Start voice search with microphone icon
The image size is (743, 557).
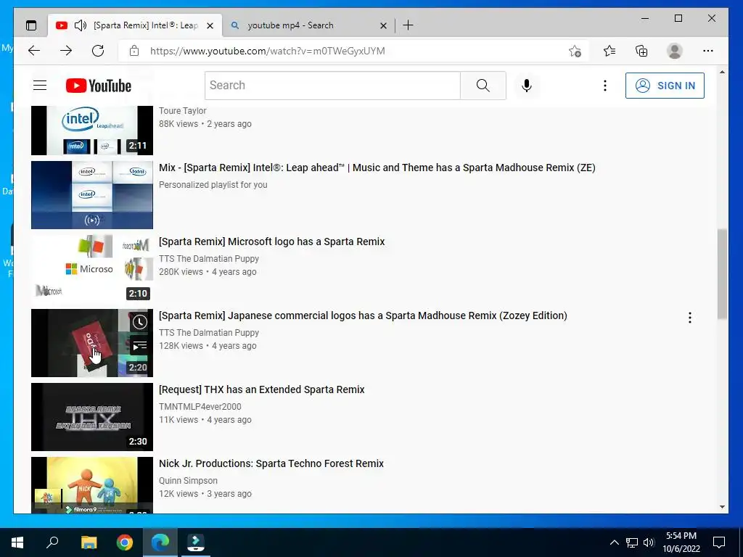coord(527,86)
